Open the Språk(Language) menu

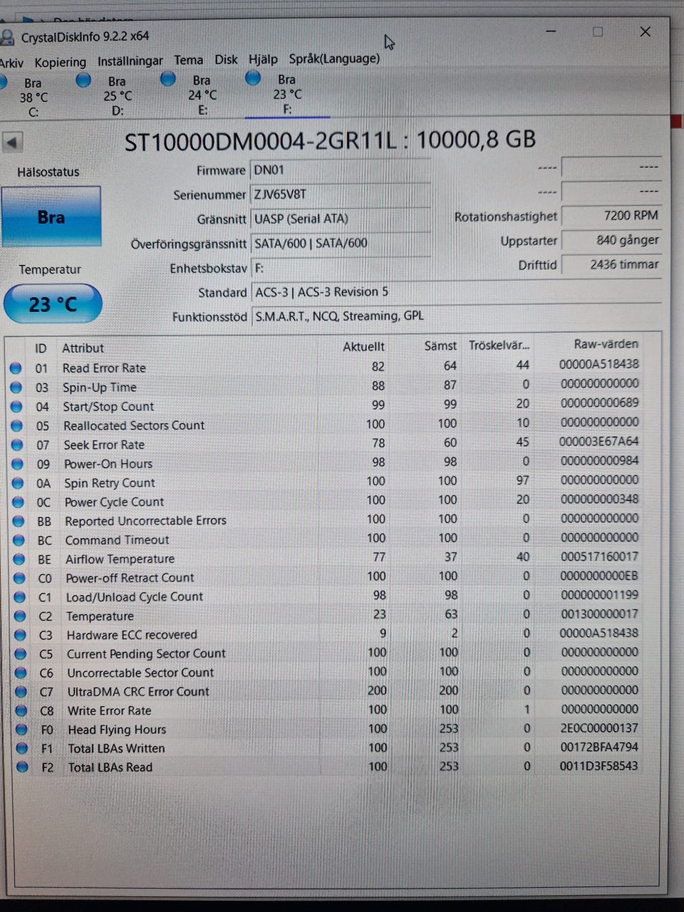coord(334,59)
